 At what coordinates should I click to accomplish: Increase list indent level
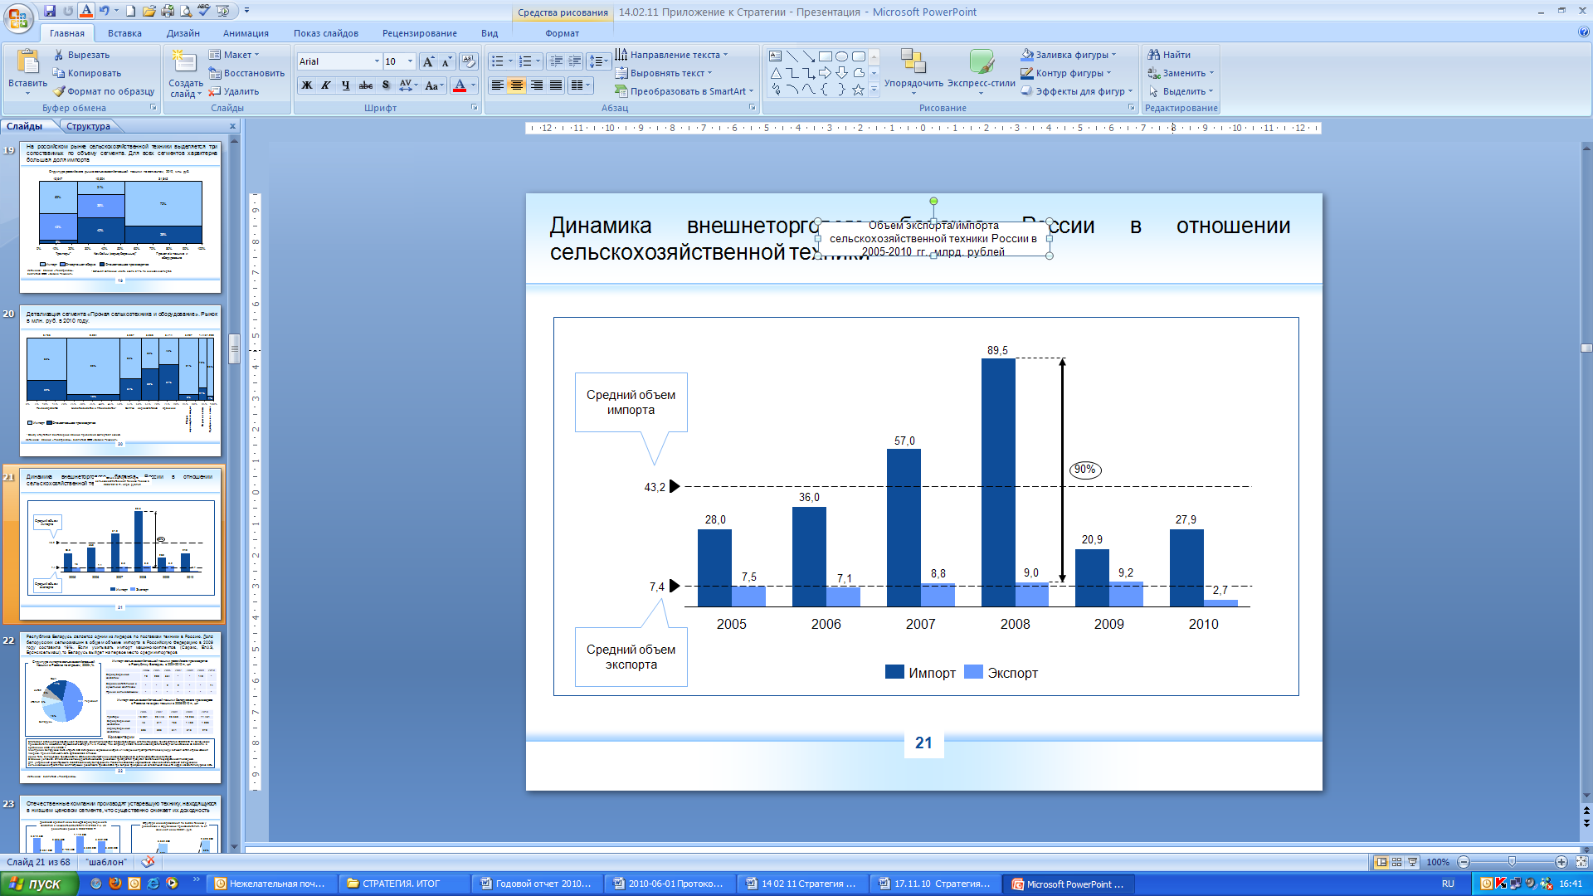574,61
